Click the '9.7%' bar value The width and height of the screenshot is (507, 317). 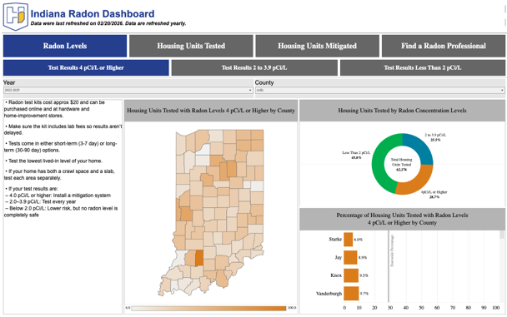[364, 294]
